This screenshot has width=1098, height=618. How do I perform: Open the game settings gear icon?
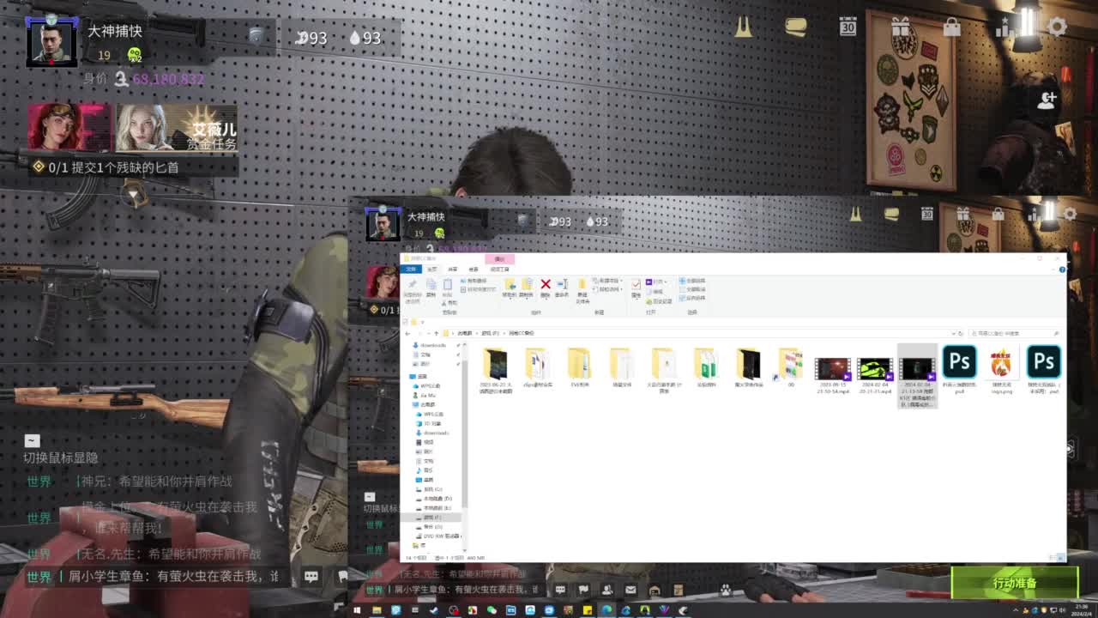1057,27
